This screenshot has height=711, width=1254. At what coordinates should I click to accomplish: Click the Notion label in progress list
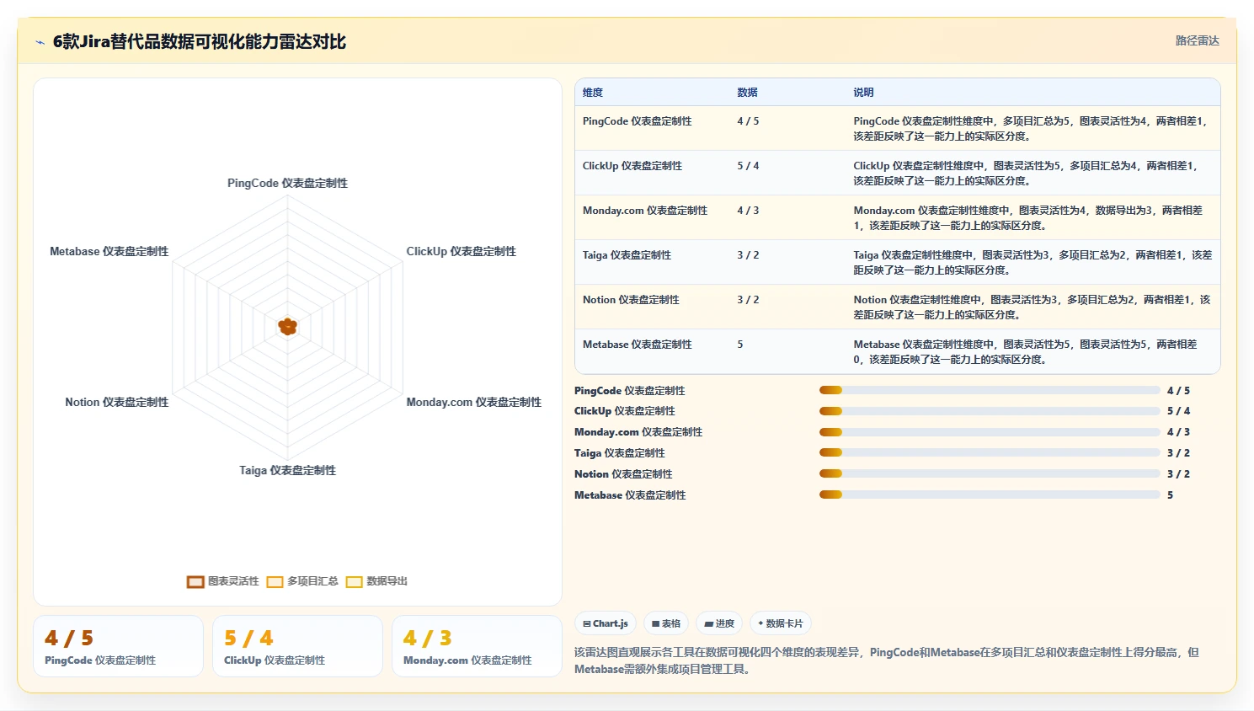pos(623,474)
